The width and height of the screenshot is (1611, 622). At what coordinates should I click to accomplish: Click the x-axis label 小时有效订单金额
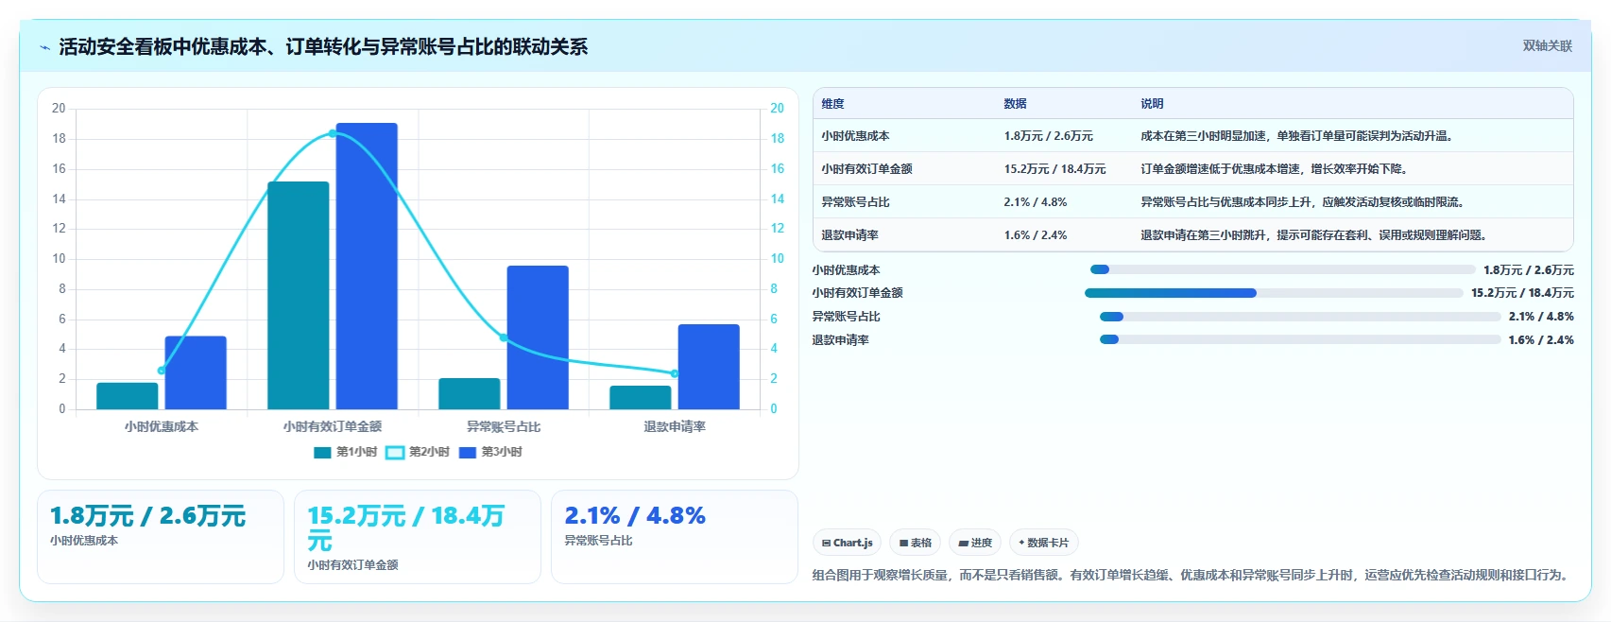pyautogui.click(x=333, y=427)
